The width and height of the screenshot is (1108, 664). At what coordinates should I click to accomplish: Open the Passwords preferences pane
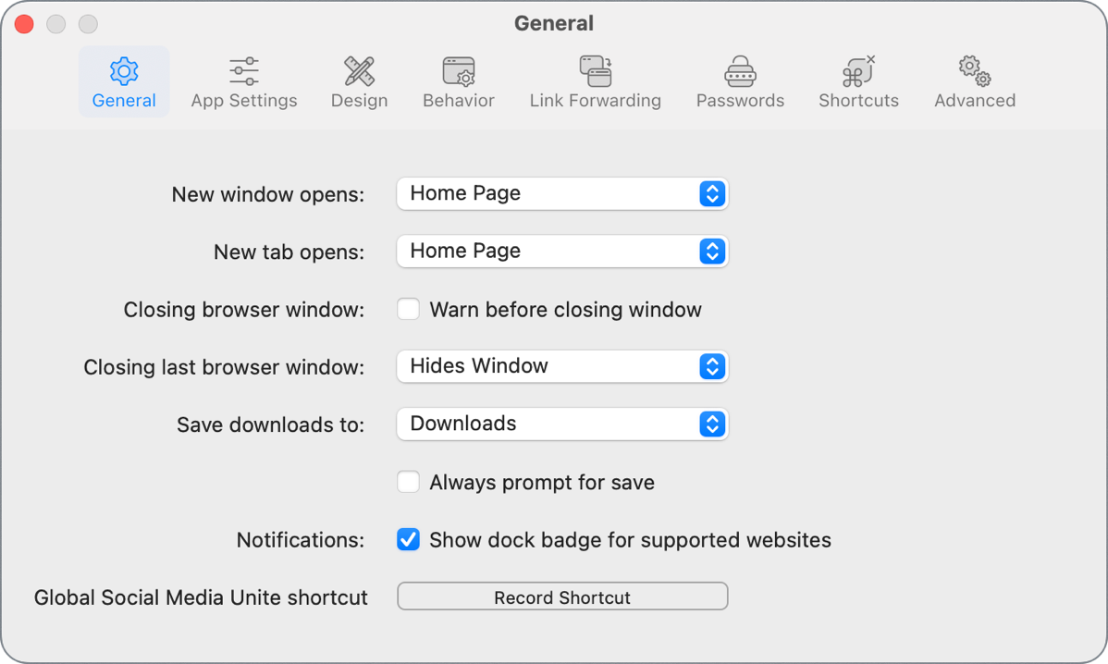pos(739,81)
